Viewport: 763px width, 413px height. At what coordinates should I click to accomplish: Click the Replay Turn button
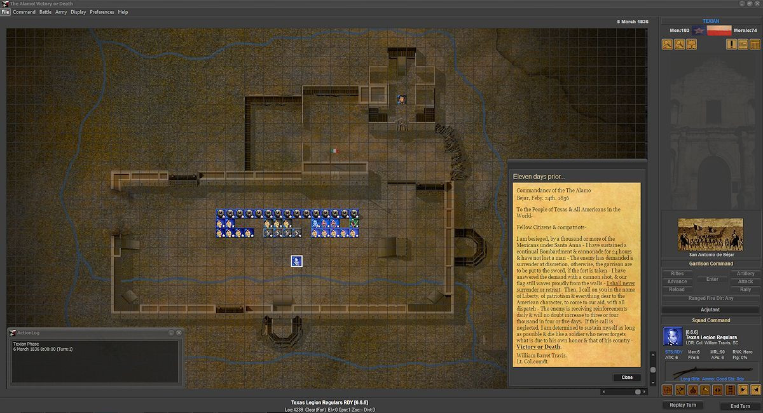[x=683, y=405]
